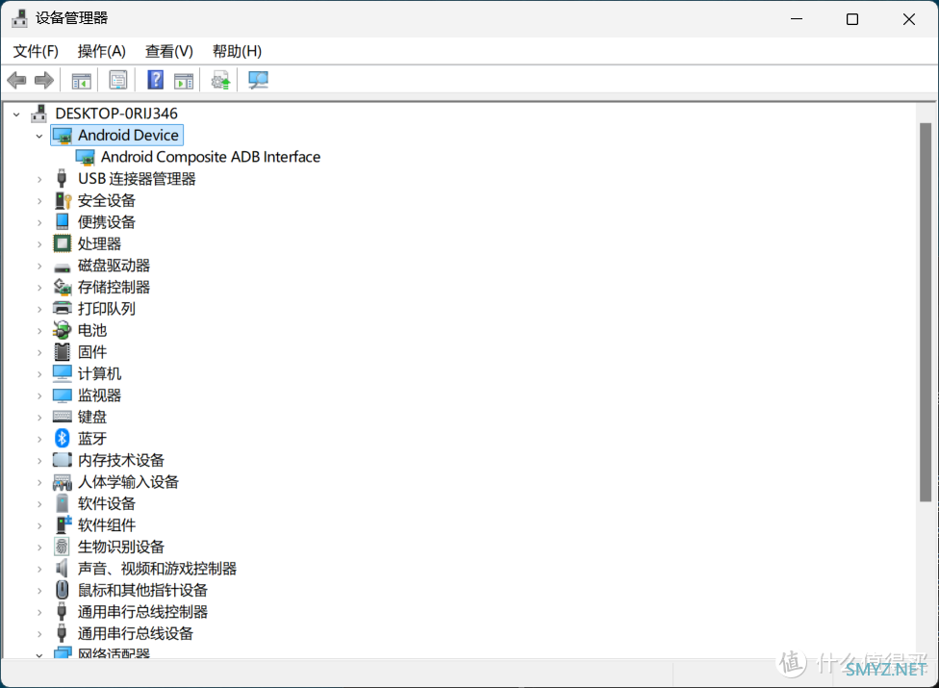Expand the 内存技术设备 category

click(39, 461)
